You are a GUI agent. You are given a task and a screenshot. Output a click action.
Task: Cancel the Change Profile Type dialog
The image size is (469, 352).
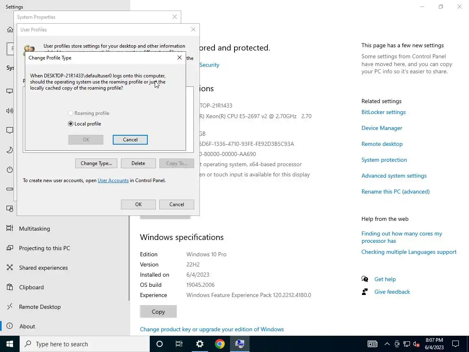(x=130, y=139)
